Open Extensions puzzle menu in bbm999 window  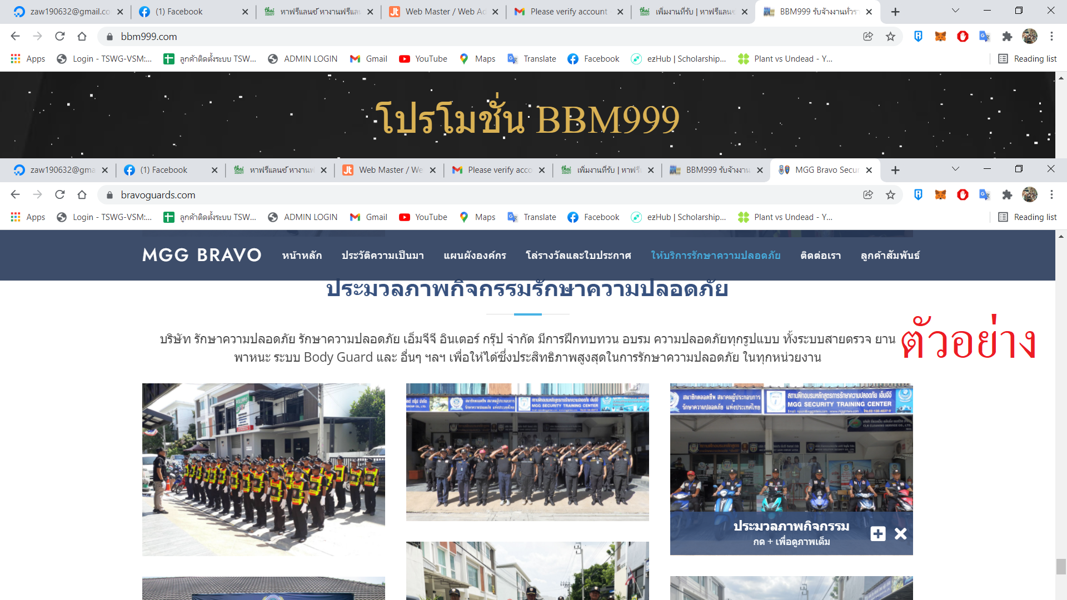[x=1007, y=36]
